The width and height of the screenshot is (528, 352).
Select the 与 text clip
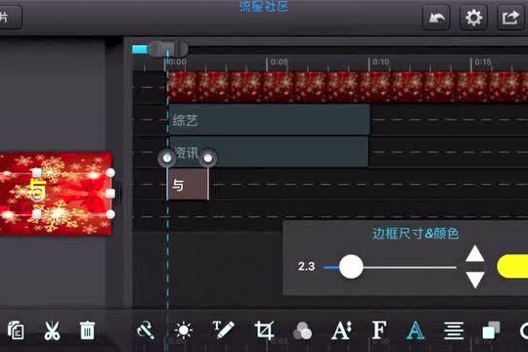[188, 184]
